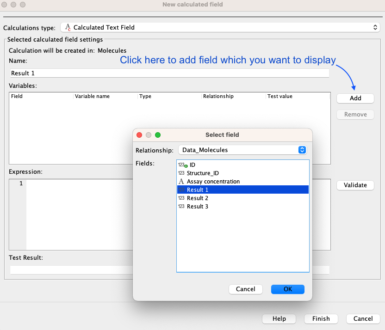Viewport: 385px width, 330px height.
Task: Click the numeric key icon beside ID
Action: click(x=182, y=165)
